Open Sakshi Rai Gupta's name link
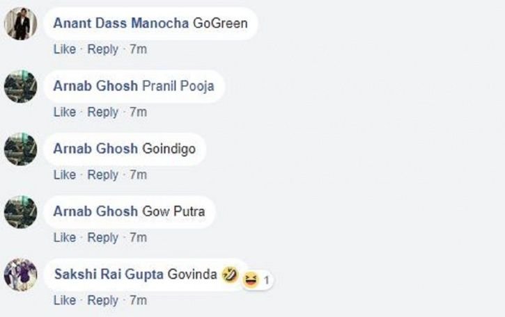Viewport: 505px width, 317px height. [109, 274]
